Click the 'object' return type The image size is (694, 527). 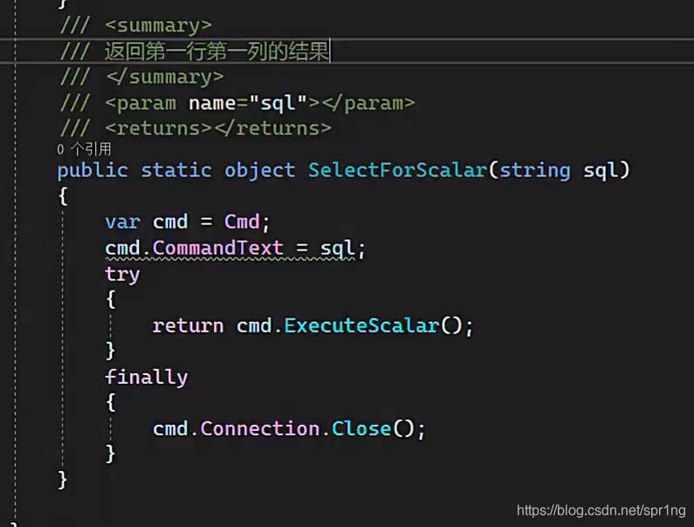pos(260,171)
